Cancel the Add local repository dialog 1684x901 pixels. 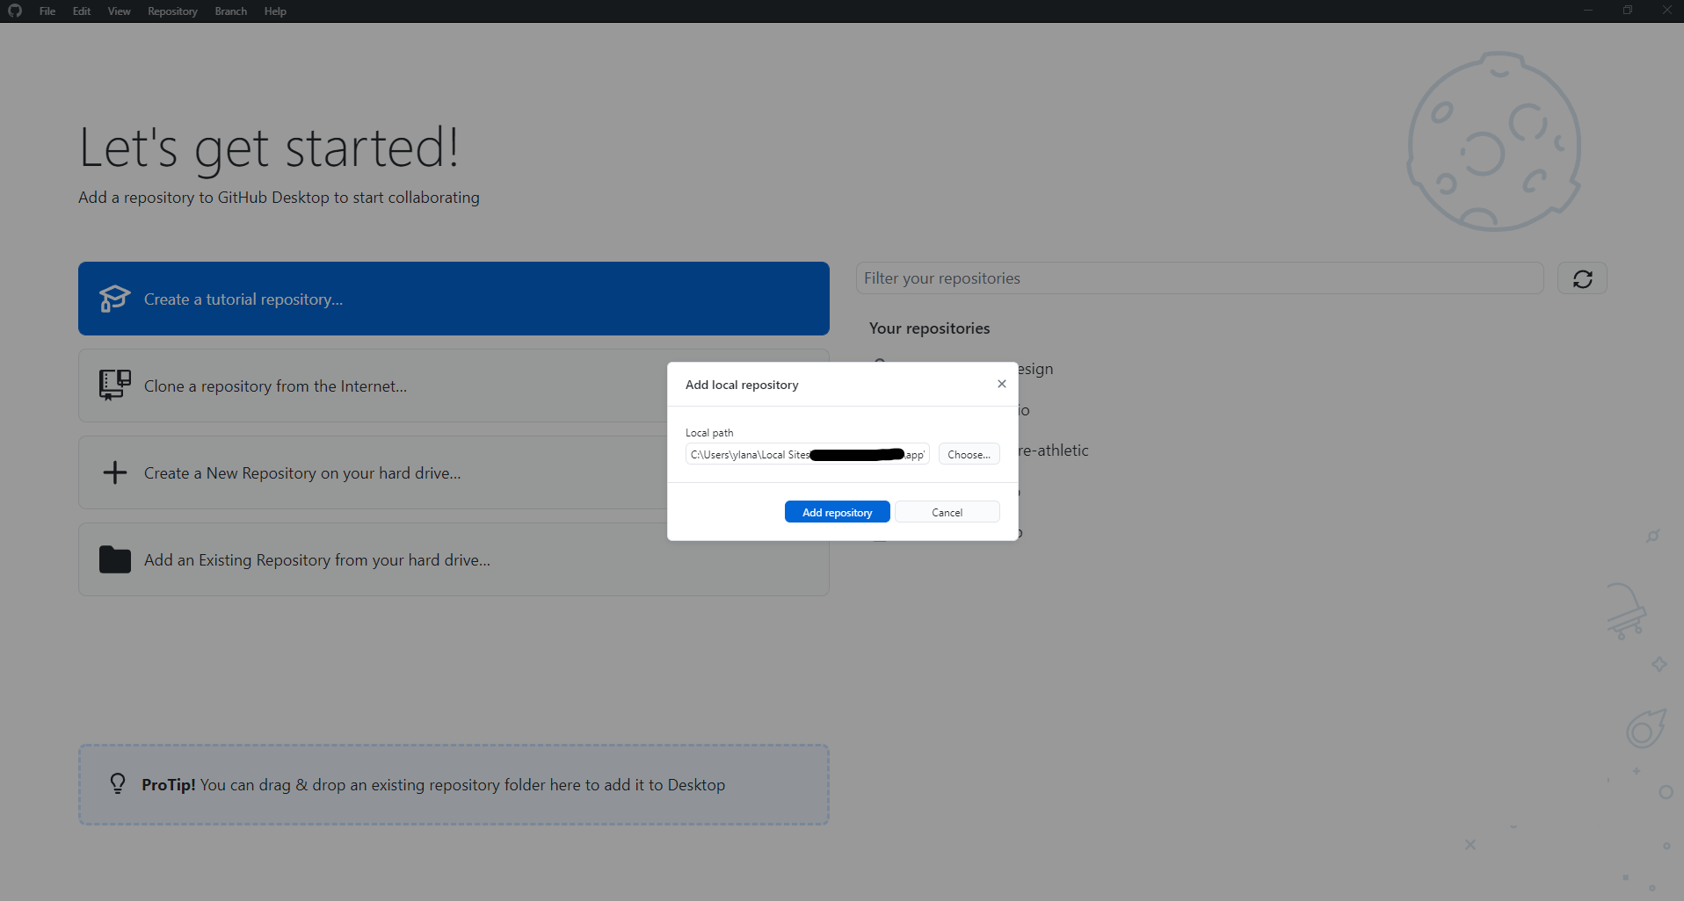[x=947, y=512]
